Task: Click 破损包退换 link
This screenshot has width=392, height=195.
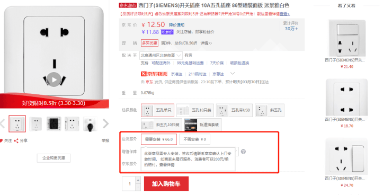Action: 239,63
